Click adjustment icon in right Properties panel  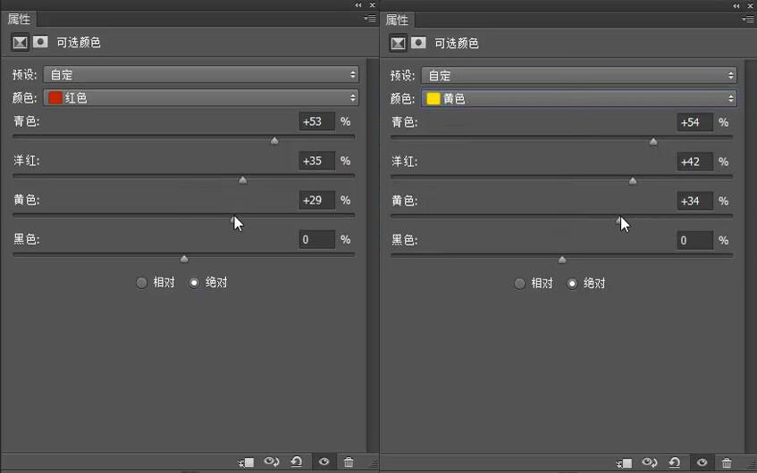398,44
